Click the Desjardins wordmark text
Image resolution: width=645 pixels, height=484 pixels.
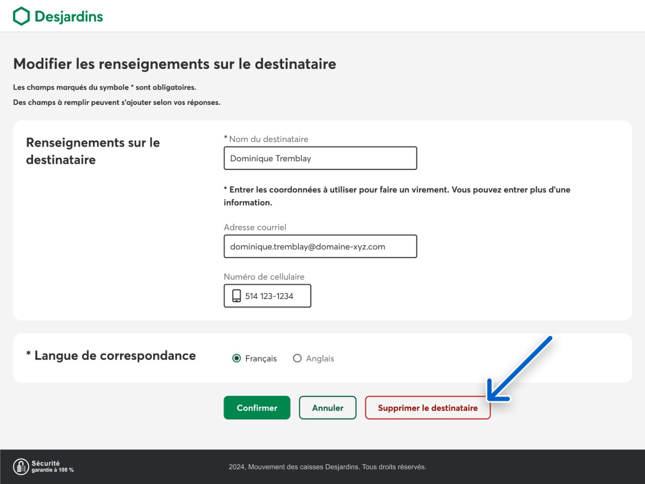tap(69, 17)
